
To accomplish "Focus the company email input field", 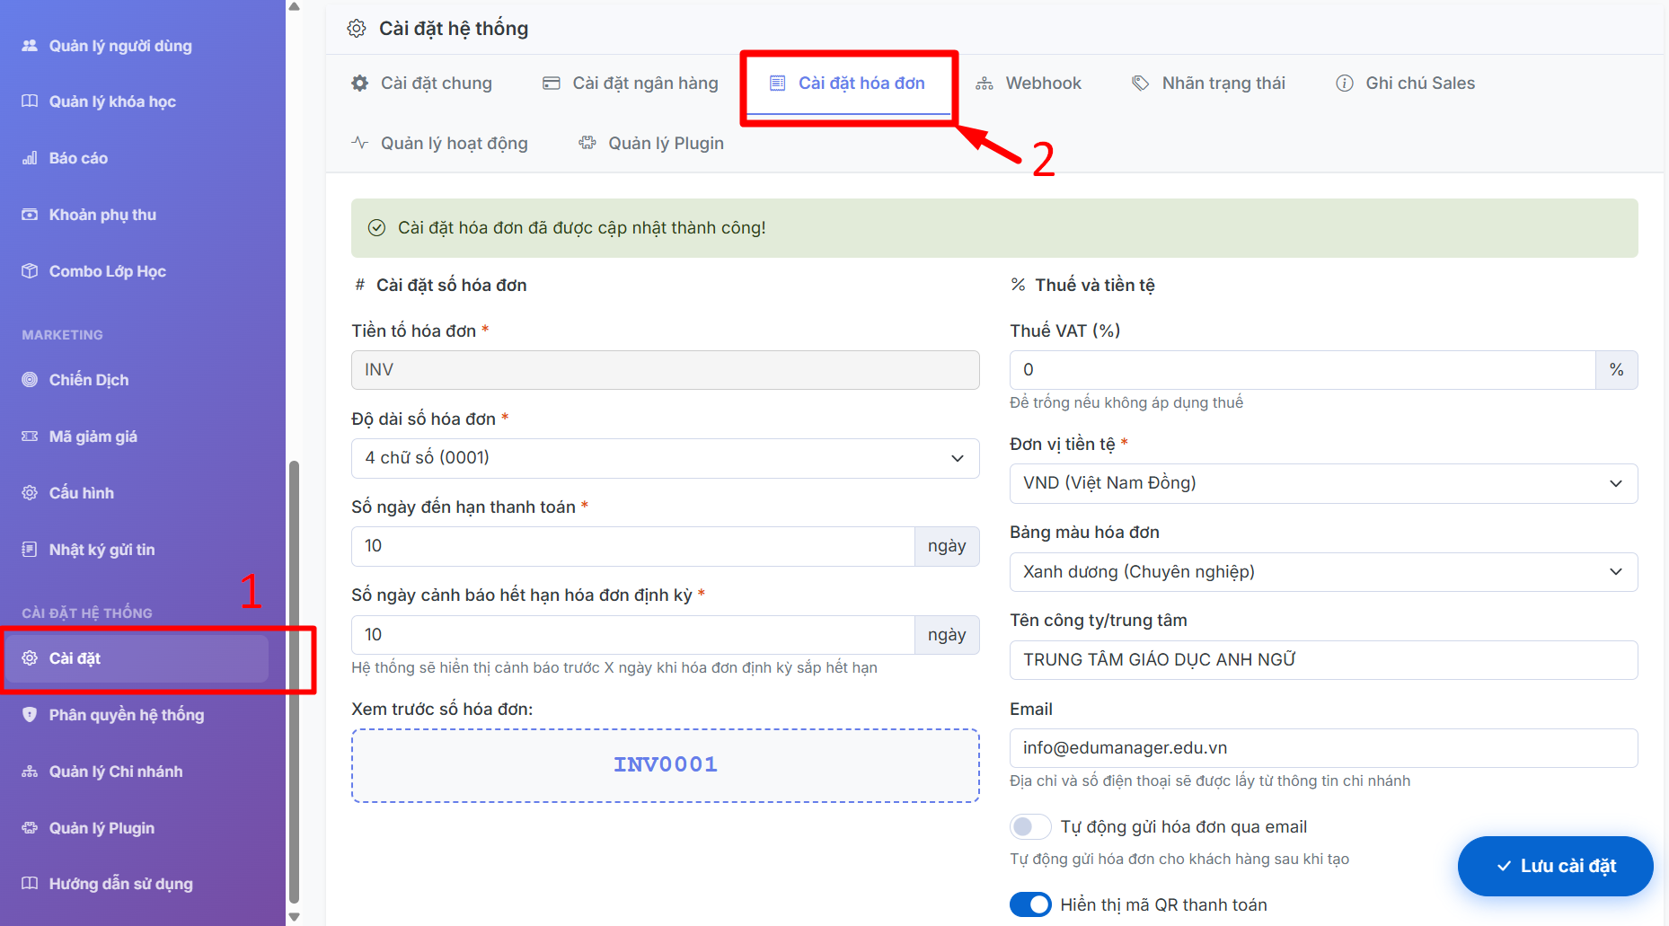I will click(1322, 748).
